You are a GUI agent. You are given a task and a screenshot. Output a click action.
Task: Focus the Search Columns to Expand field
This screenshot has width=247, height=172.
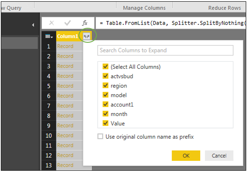[165, 50]
